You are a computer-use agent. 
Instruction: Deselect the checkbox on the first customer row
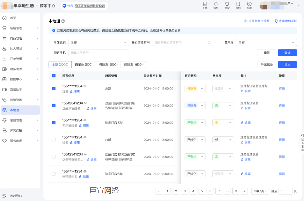click(x=53, y=88)
